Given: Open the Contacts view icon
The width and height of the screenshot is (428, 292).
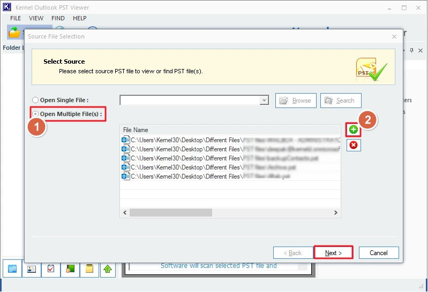Looking at the screenshot, I should (x=32, y=269).
